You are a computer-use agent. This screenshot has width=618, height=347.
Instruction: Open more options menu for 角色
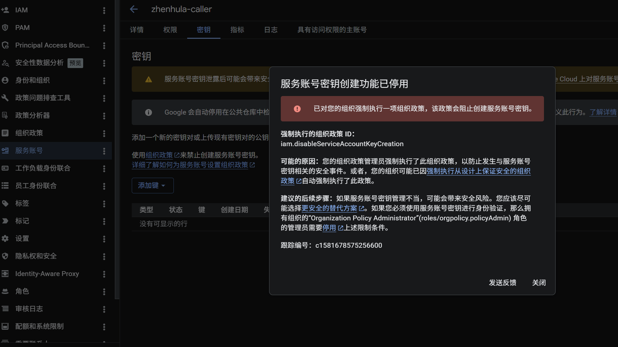point(104,292)
